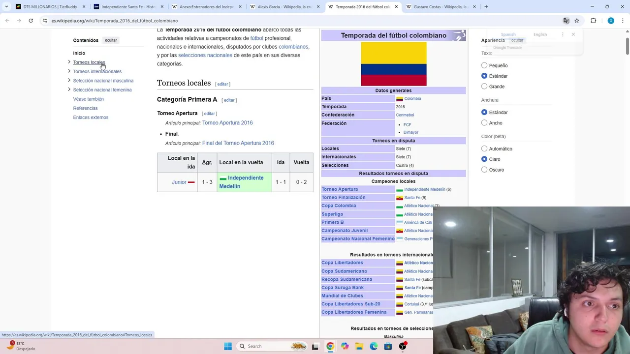Select Estándar text size option
630x354 pixels.
tap(484, 76)
